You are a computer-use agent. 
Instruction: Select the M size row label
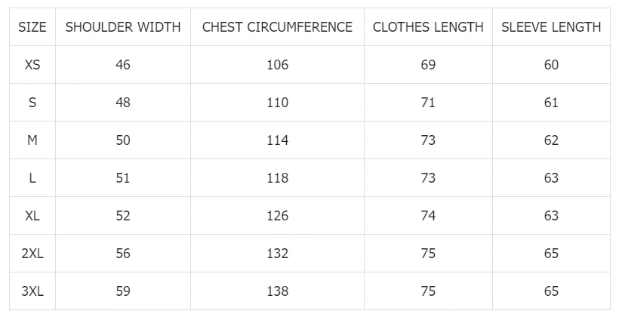32,140
